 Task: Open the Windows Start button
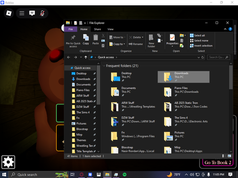4,175
